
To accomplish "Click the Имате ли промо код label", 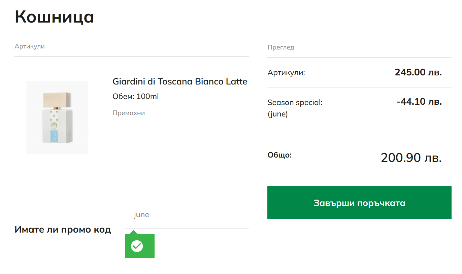I will (63, 230).
